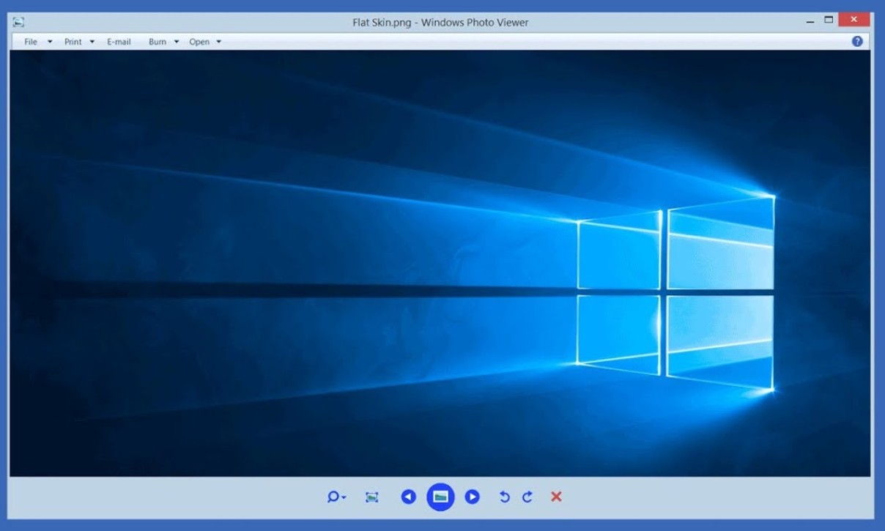Go to the next photo
Screen dimensions: 885x531
pyautogui.click(x=473, y=497)
